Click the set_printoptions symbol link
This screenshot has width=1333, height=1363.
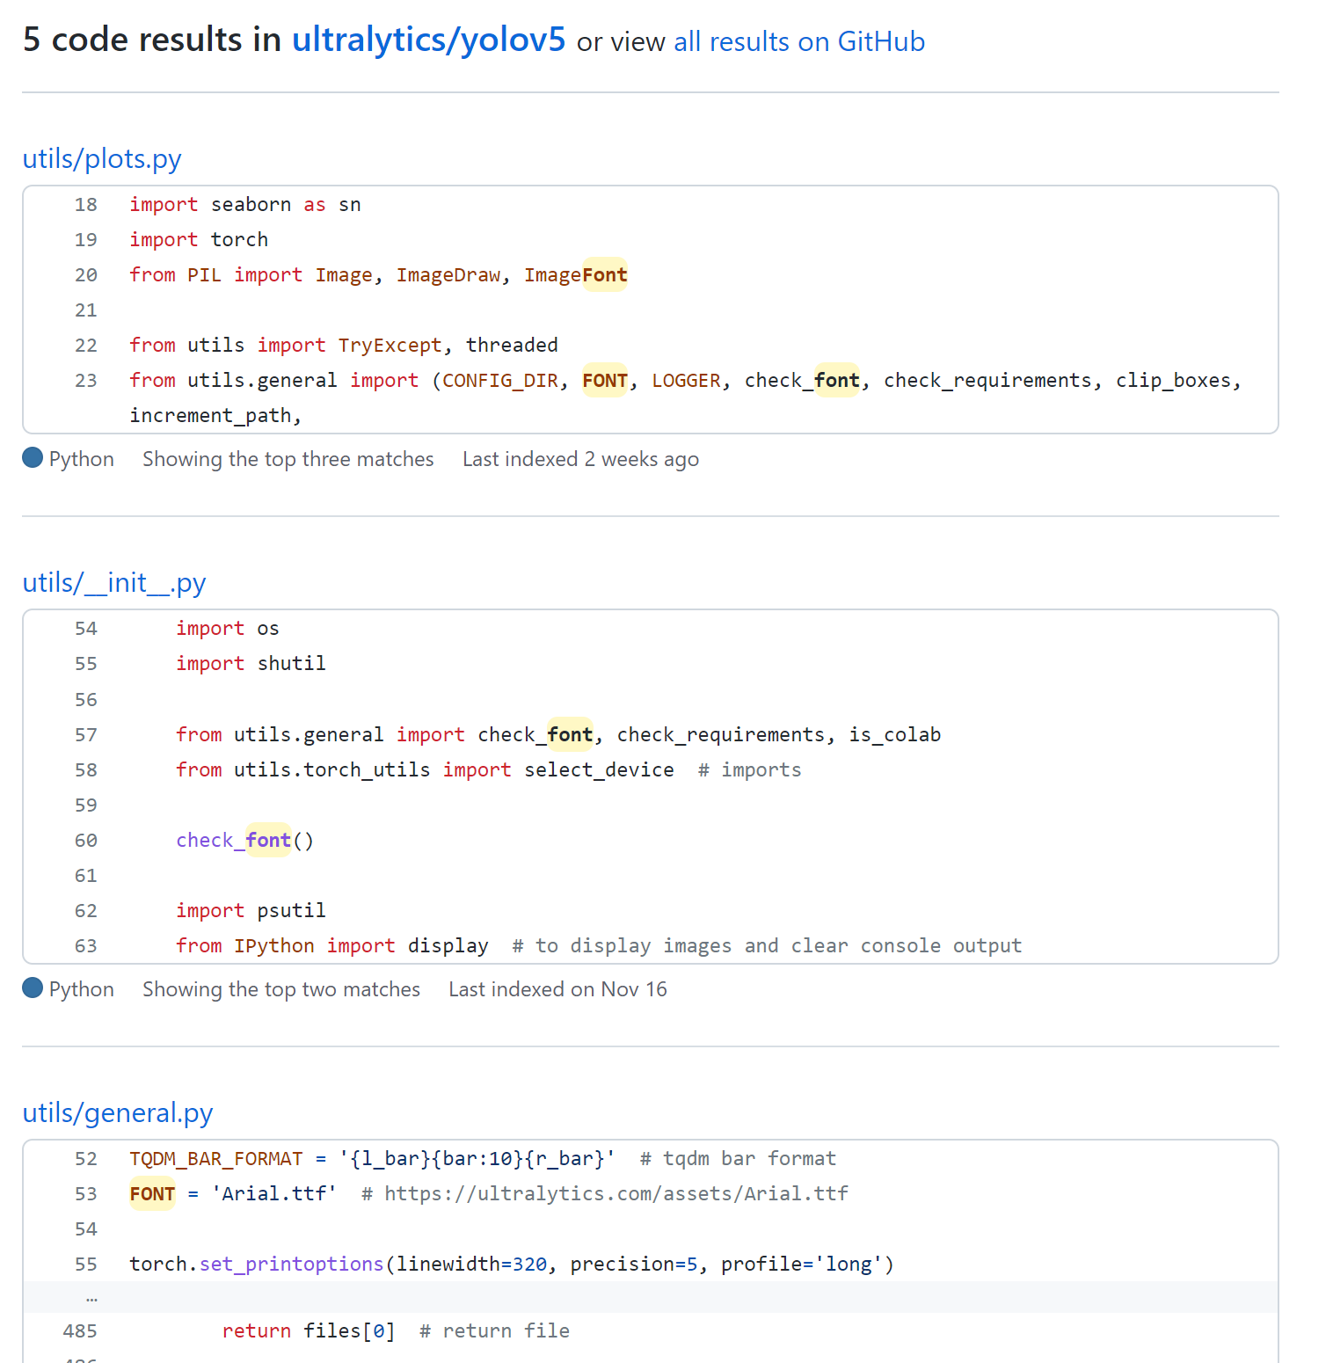click(x=290, y=1264)
